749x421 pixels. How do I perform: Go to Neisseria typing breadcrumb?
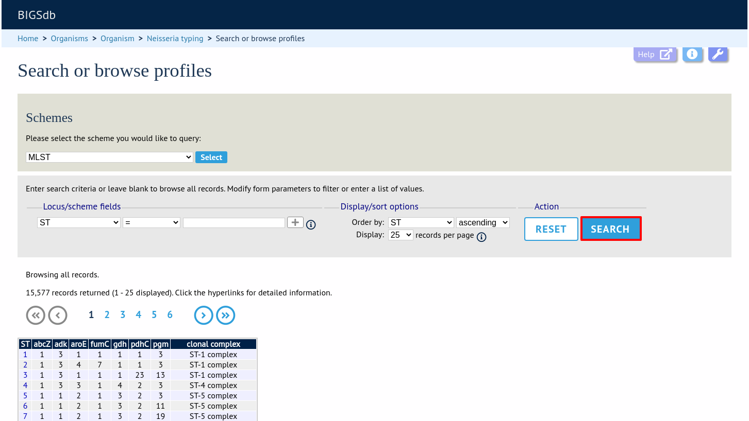point(175,39)
